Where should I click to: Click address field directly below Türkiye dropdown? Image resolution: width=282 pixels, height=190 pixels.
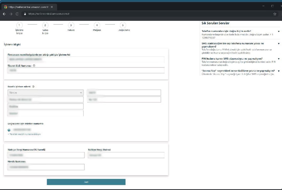45,99
